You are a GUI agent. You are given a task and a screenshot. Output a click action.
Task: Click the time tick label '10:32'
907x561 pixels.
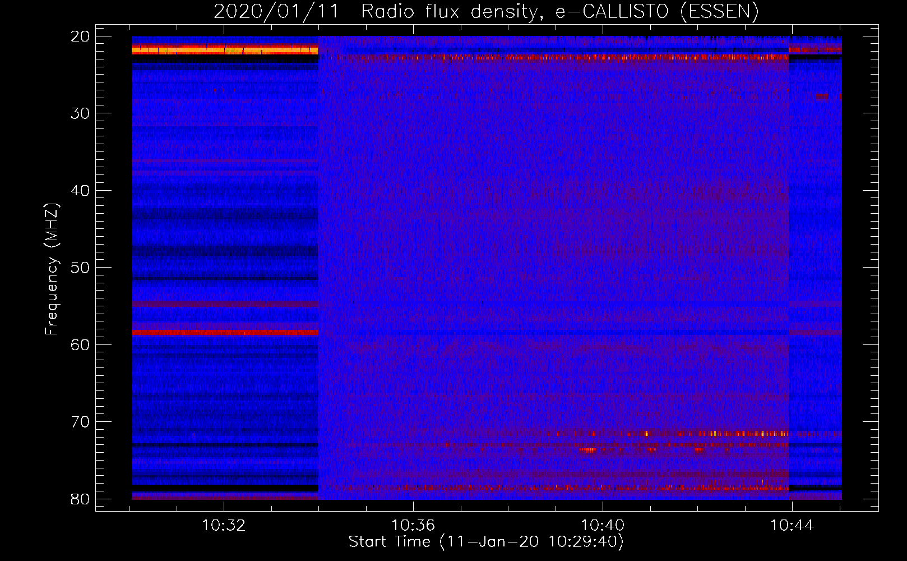224,526
